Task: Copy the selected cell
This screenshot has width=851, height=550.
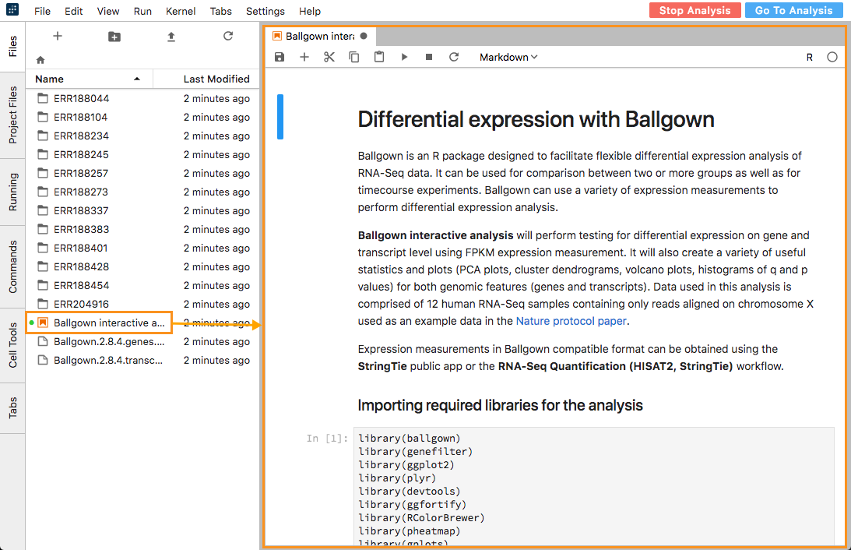Action: [x=354, y=57]
